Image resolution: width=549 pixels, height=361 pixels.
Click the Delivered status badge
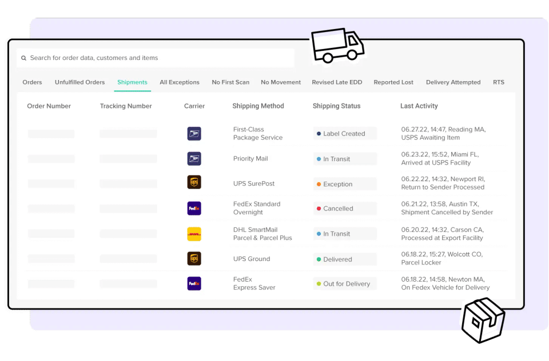[x=345, y=259]
